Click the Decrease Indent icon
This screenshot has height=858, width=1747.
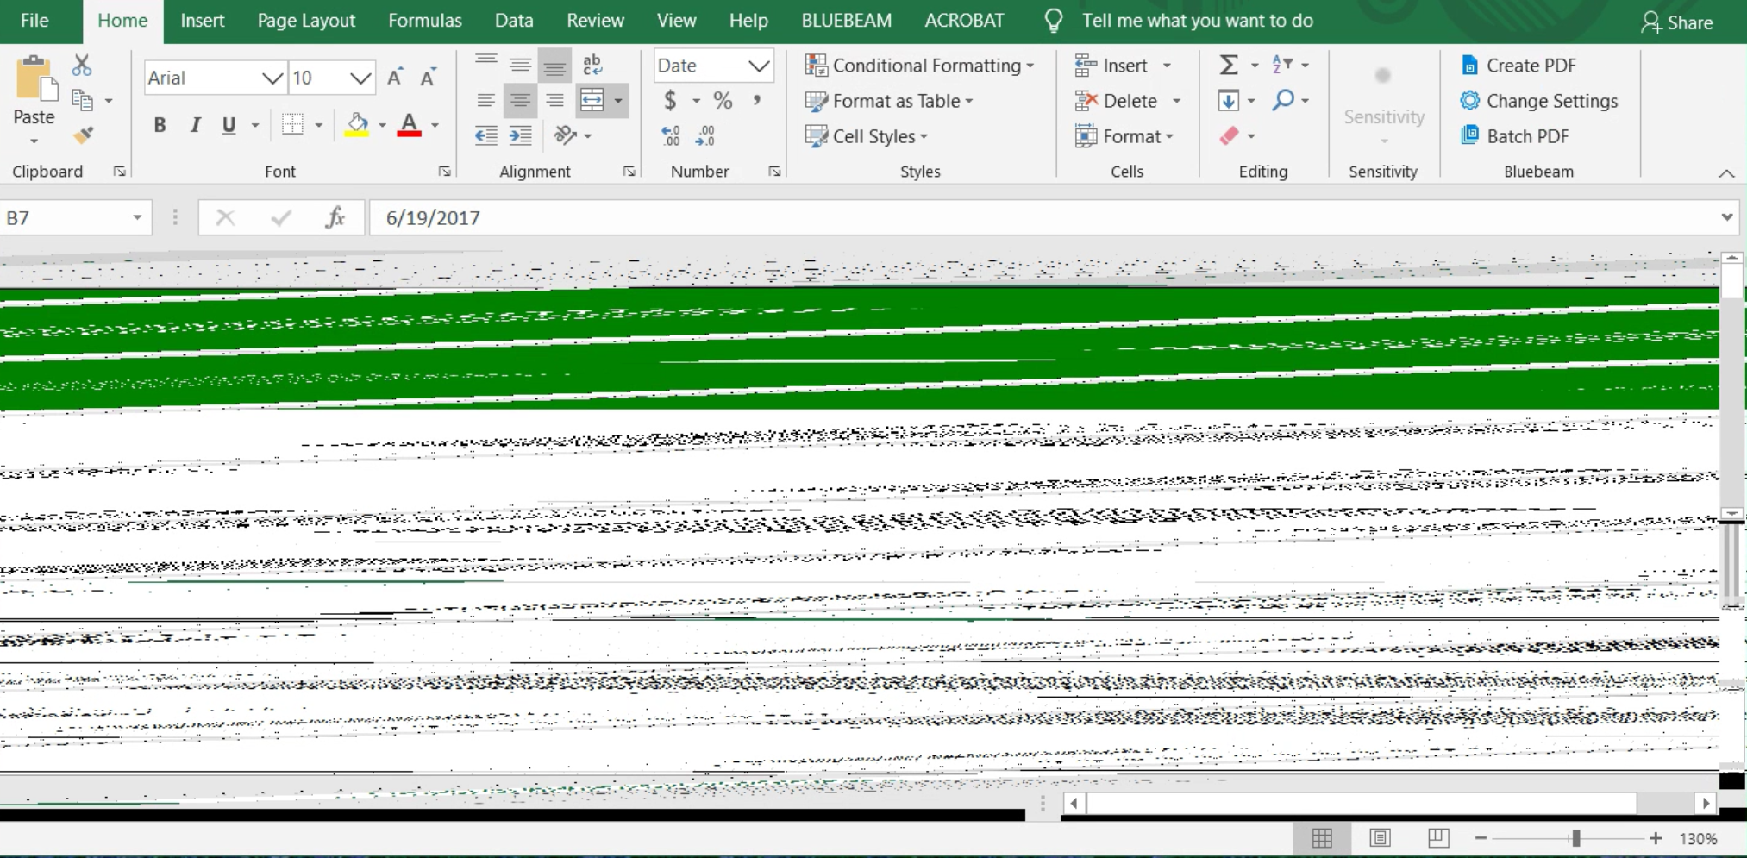(x=486, y=135)
